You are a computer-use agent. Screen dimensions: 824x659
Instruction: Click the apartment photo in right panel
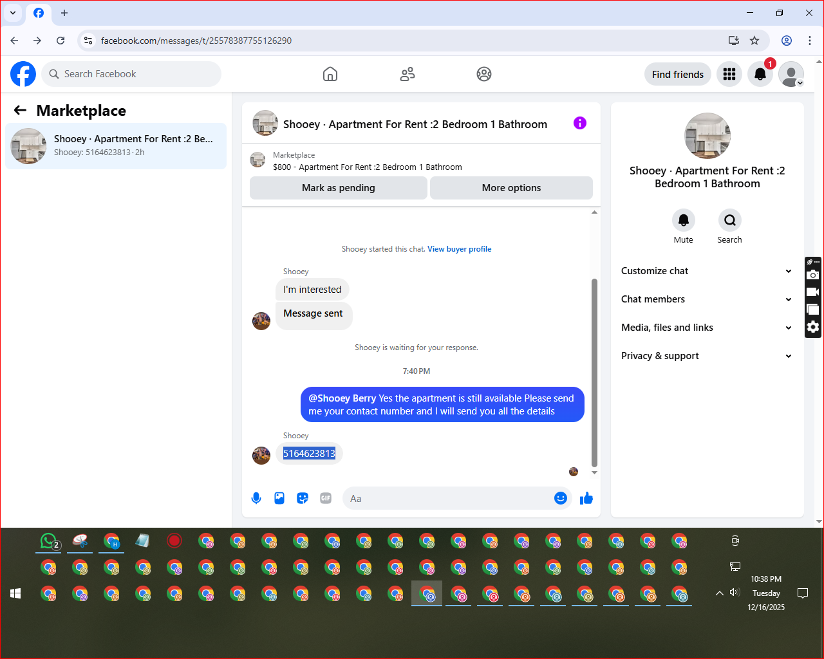click(707, 136)
